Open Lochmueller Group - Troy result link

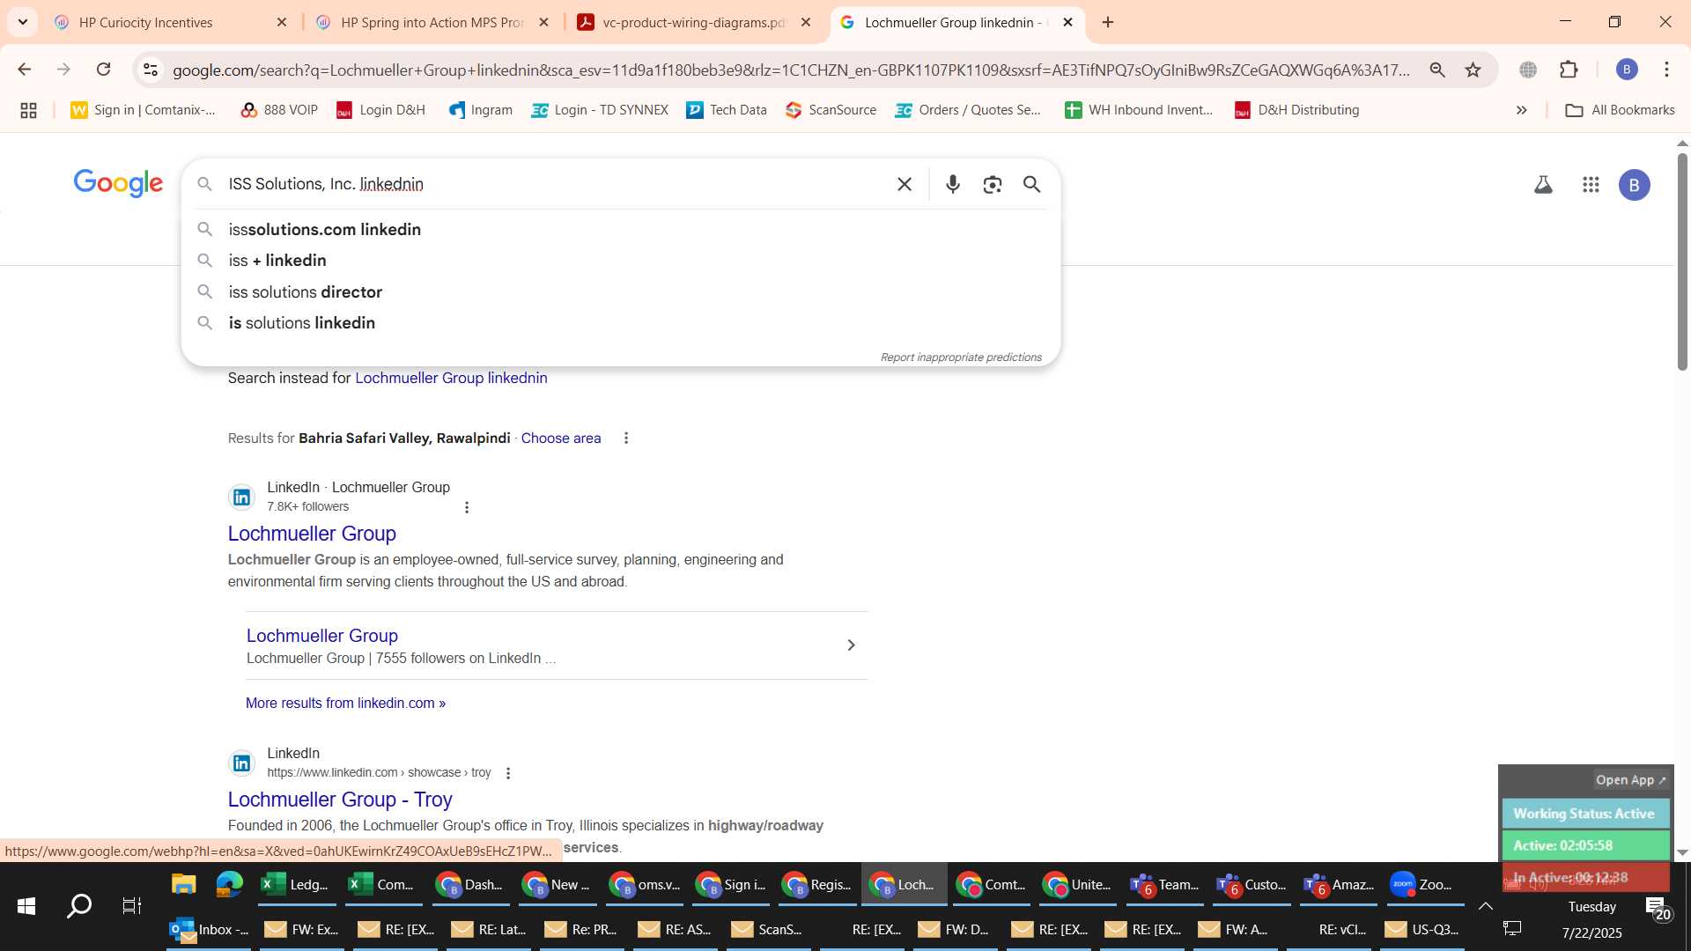[x=340, y=800]
